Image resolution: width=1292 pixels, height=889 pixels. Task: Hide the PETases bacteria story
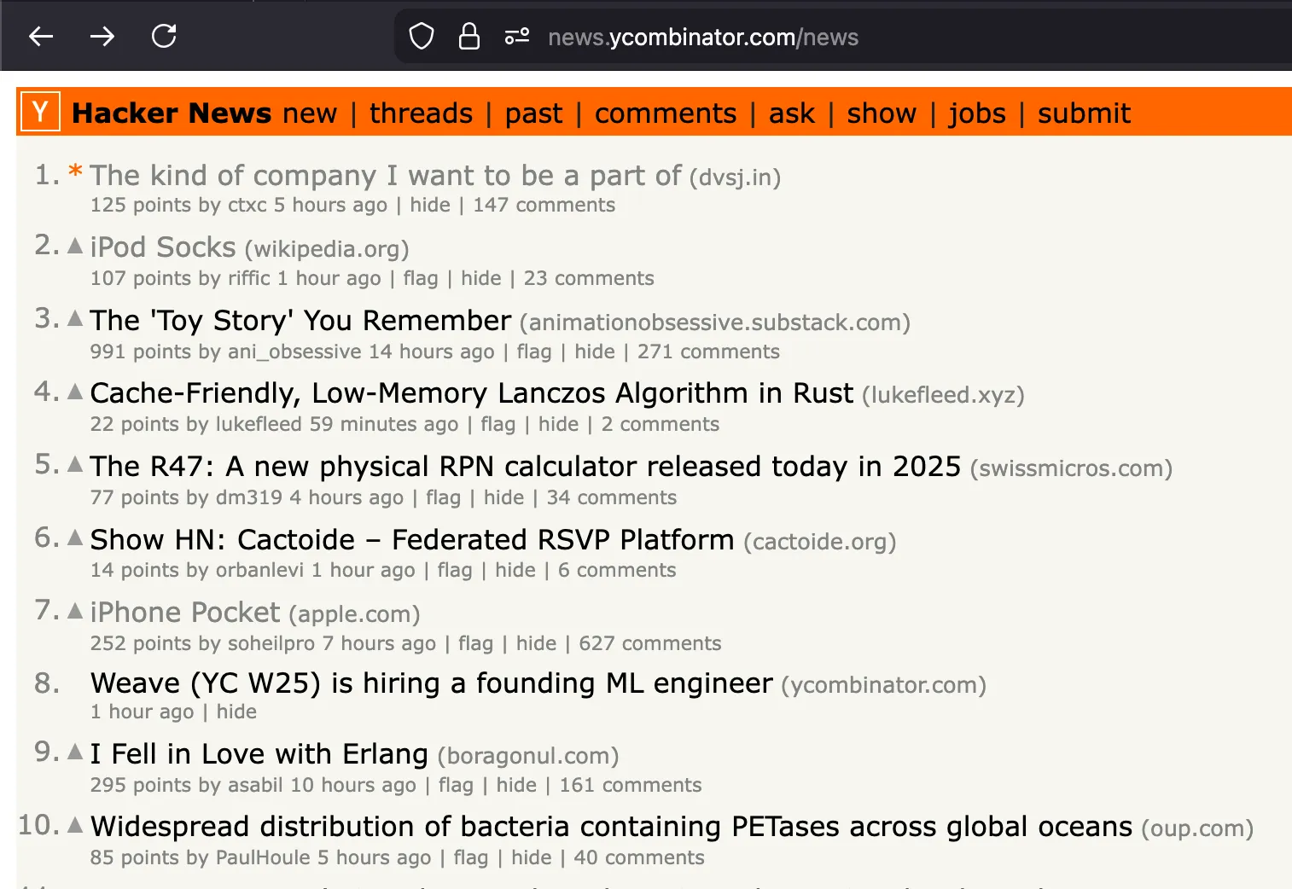coord(532,857)
